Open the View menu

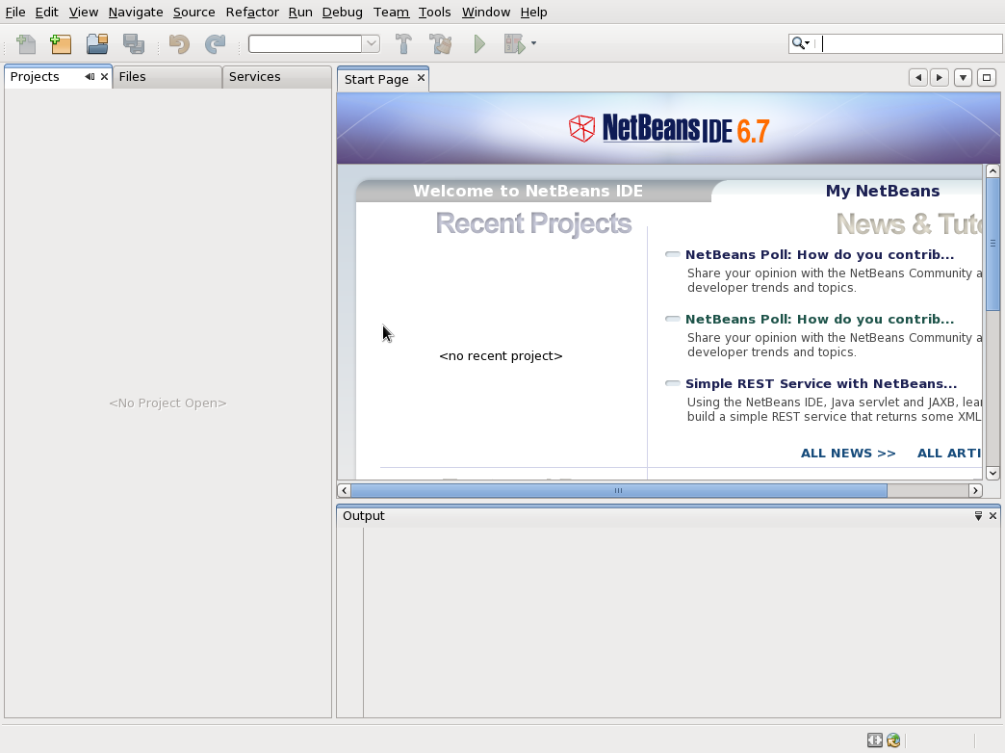(x=84, y=13)
